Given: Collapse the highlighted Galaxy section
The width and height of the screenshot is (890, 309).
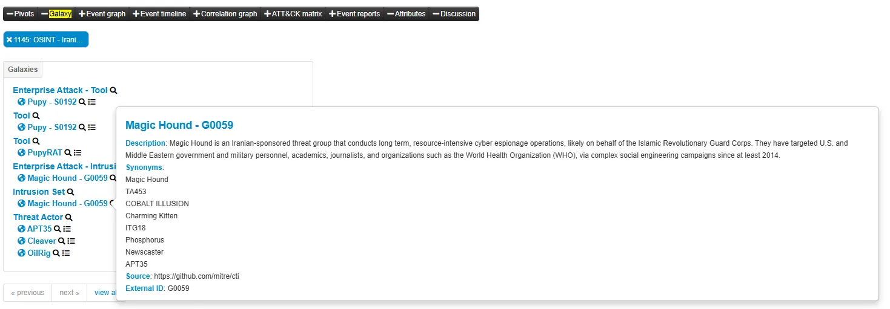Looking at the screenshot, I should [x=56, y=14].
